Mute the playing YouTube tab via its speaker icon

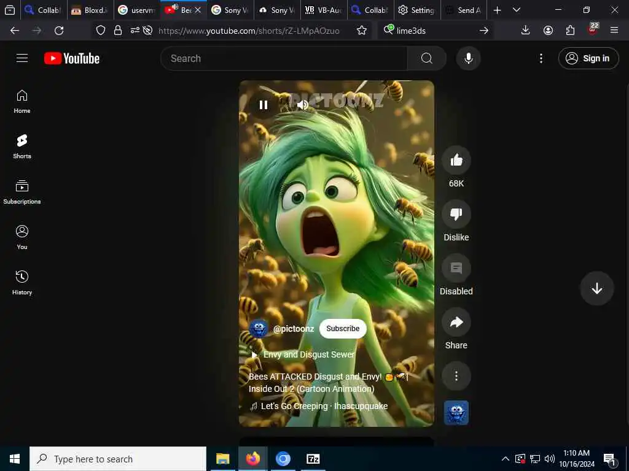pyautogui.click(x=174, y=7)
